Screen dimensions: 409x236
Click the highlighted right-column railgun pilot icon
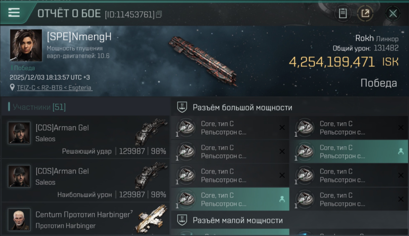pos(401,151)
